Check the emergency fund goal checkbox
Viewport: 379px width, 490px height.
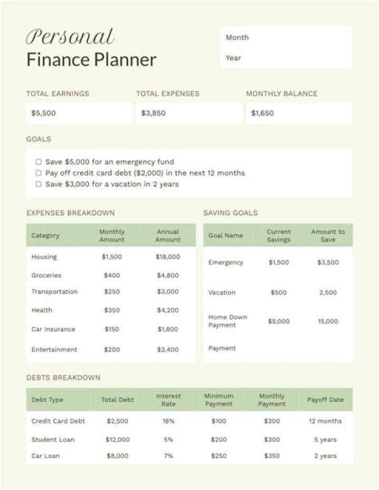click(38, 162)
